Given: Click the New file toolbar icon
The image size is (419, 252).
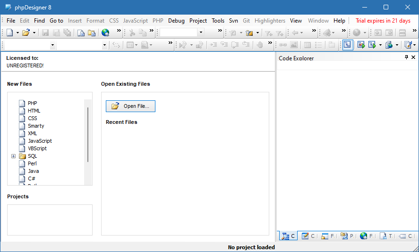Looking at the screenshot, I should [9, 33].
